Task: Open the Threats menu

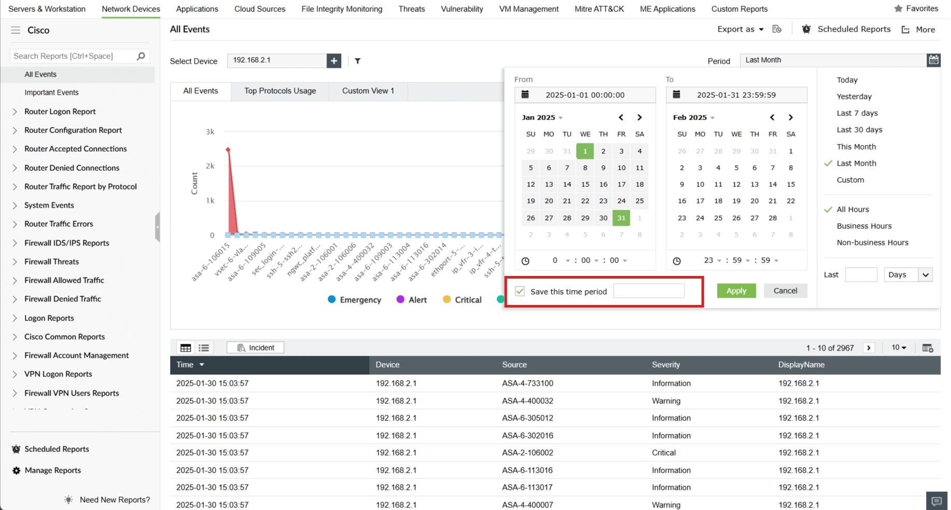Action: click(412, 9)
